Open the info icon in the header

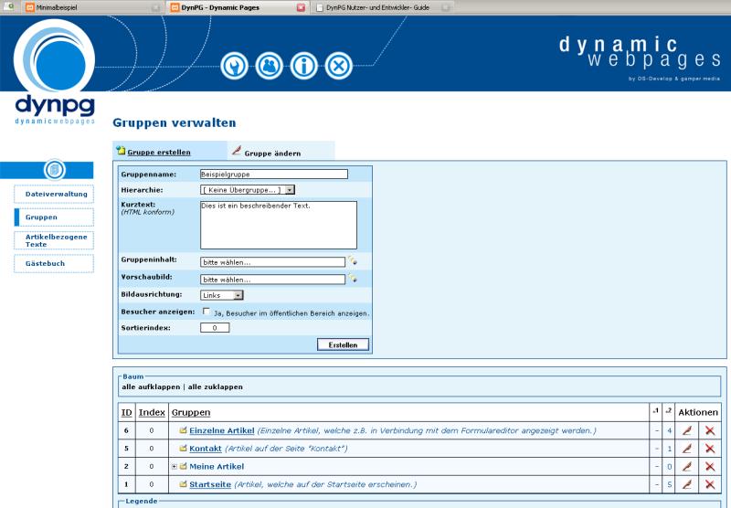pos(304,65)
